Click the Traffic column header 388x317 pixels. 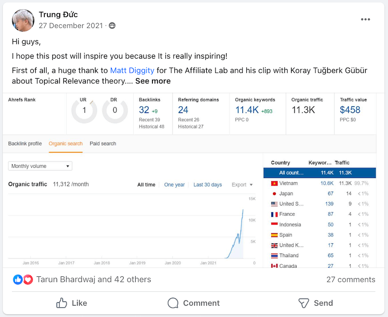342,163
